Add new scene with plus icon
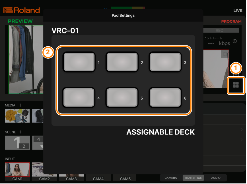 pos(20,132)
